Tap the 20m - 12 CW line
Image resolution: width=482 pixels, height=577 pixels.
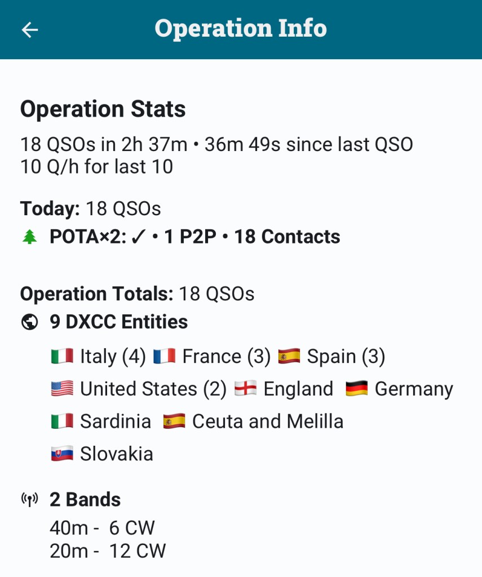(108, 551)
